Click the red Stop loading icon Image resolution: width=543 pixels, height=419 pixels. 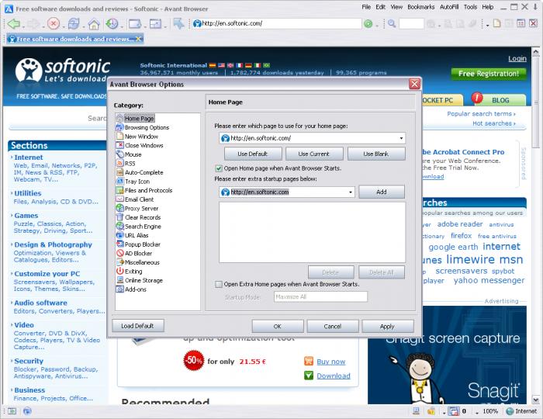tap(54, 23)
